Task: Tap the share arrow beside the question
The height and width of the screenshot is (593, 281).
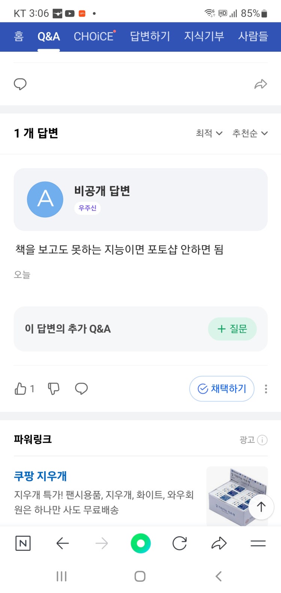Action: (x=260, y=84)
